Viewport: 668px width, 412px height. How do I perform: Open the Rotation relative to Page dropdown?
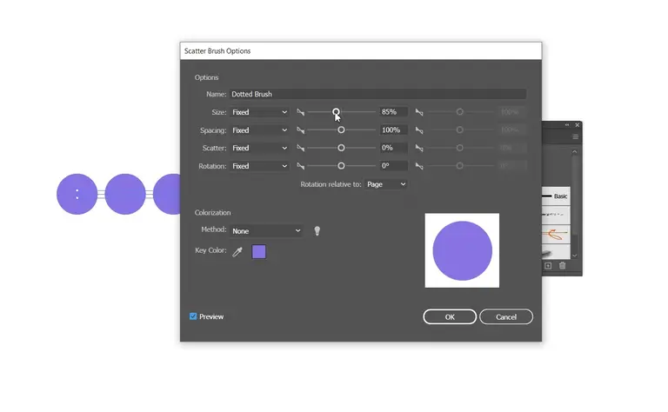coord(386,184)
